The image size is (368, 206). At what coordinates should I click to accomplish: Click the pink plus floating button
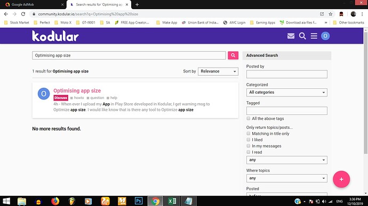(x=341, y=179)
